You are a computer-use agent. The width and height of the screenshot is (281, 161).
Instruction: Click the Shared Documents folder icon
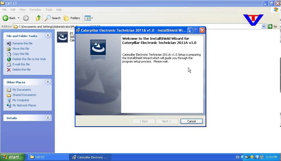(x=9, y=95)
